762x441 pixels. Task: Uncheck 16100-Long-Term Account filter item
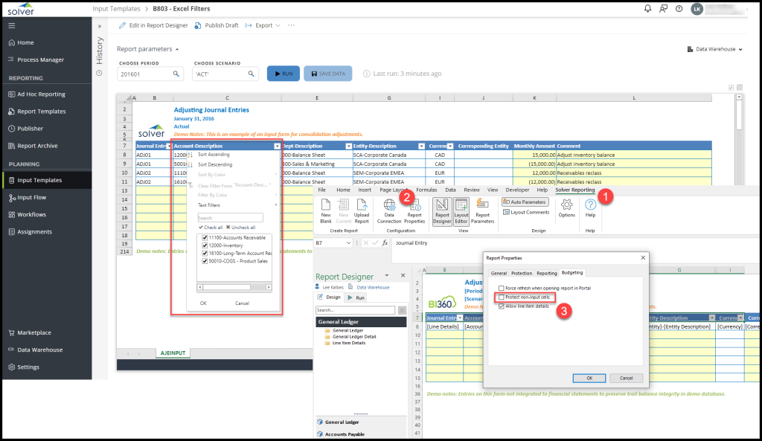click(205, 254)
